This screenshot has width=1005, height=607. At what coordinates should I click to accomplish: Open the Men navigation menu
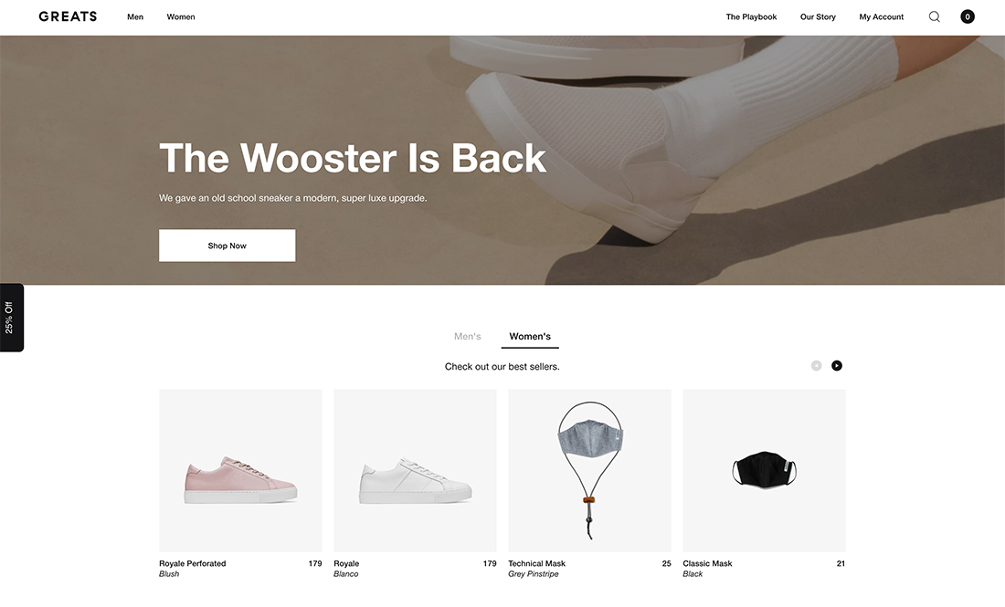[x=135, y=16]
